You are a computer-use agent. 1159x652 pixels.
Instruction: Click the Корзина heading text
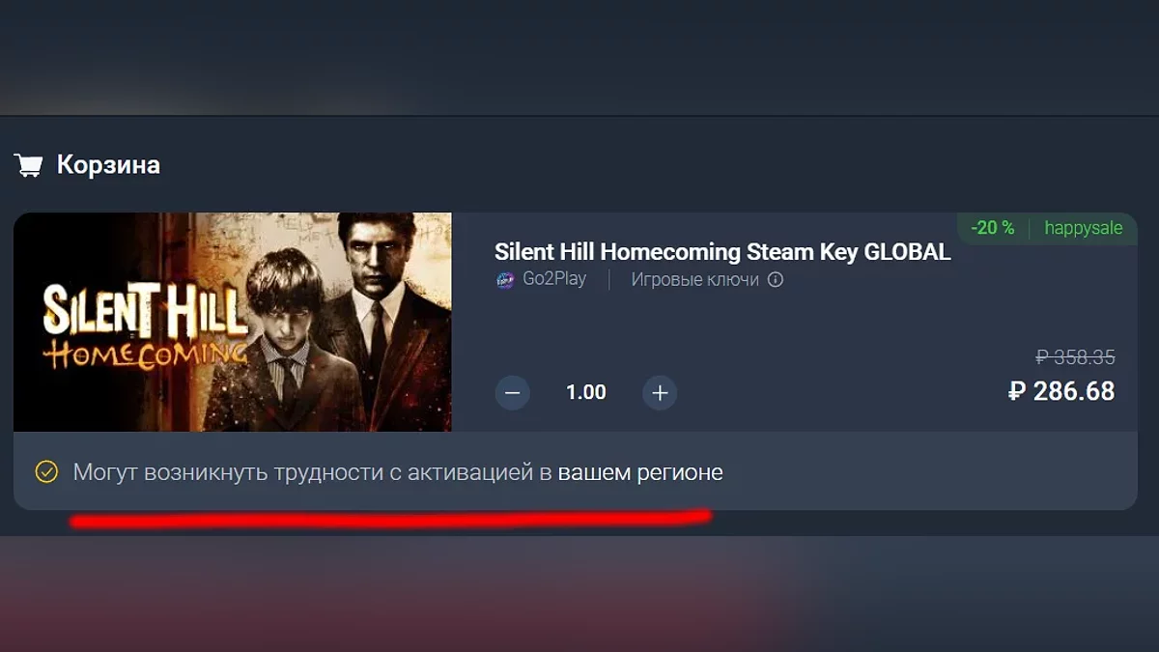(108, 165)
